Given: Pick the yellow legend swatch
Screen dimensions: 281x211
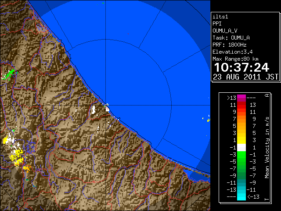Looking at the screenshot, I should (241, 140).
